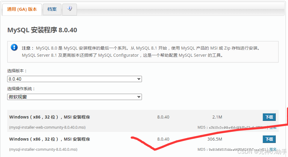
Task: Click the mysql-installer-community-8.0.40.0.msi filename
Action: pyautogui.click(x=43, y=150)
